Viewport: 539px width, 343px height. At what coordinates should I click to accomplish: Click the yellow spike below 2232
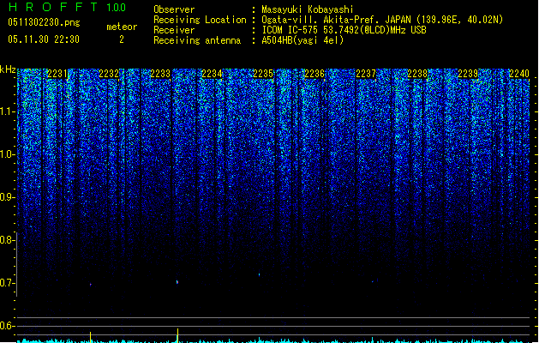pos(91,337)
